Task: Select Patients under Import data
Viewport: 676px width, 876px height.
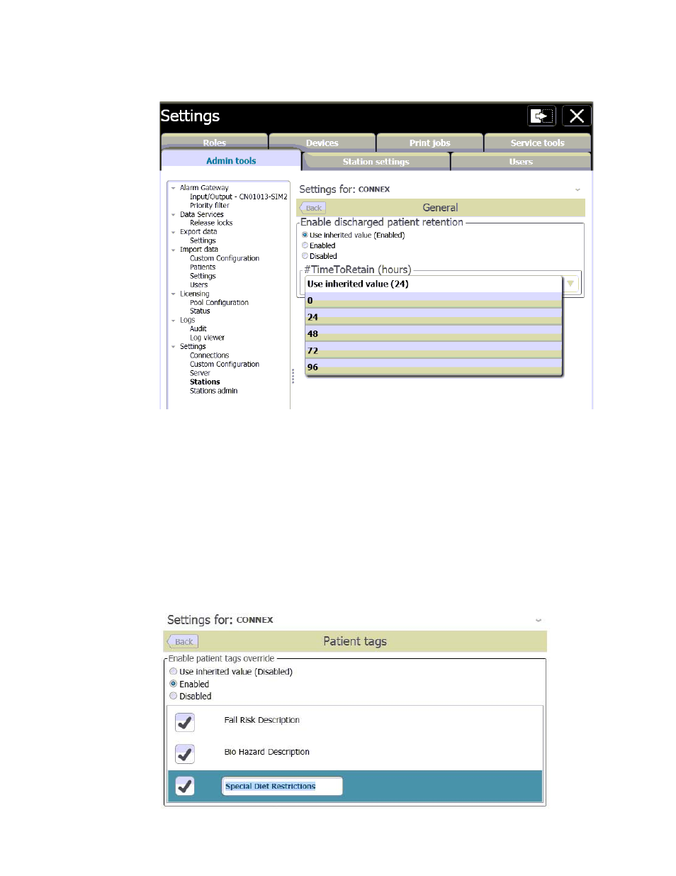Action: [x=203, y=267]
